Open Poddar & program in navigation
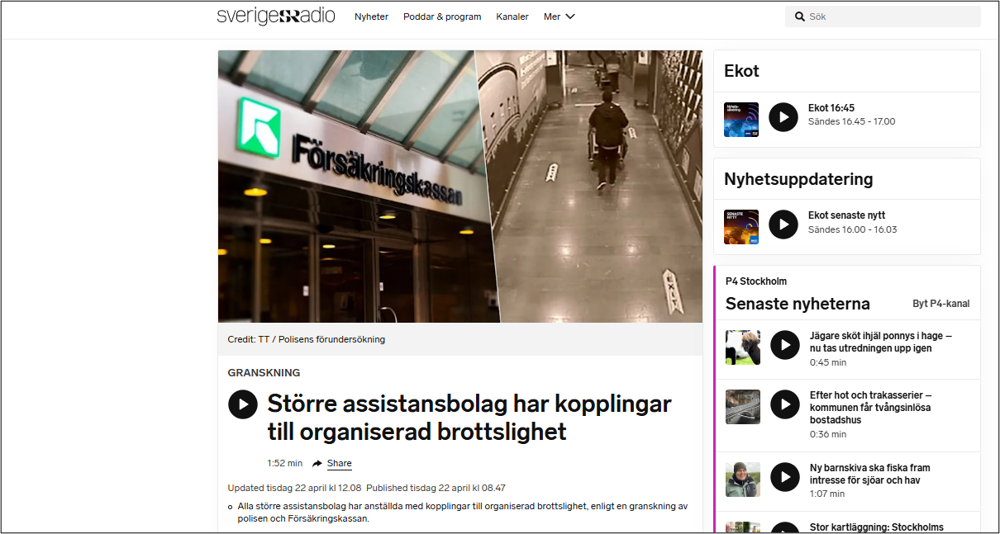Screen dimensions: 1000x534 pos(442,17)
